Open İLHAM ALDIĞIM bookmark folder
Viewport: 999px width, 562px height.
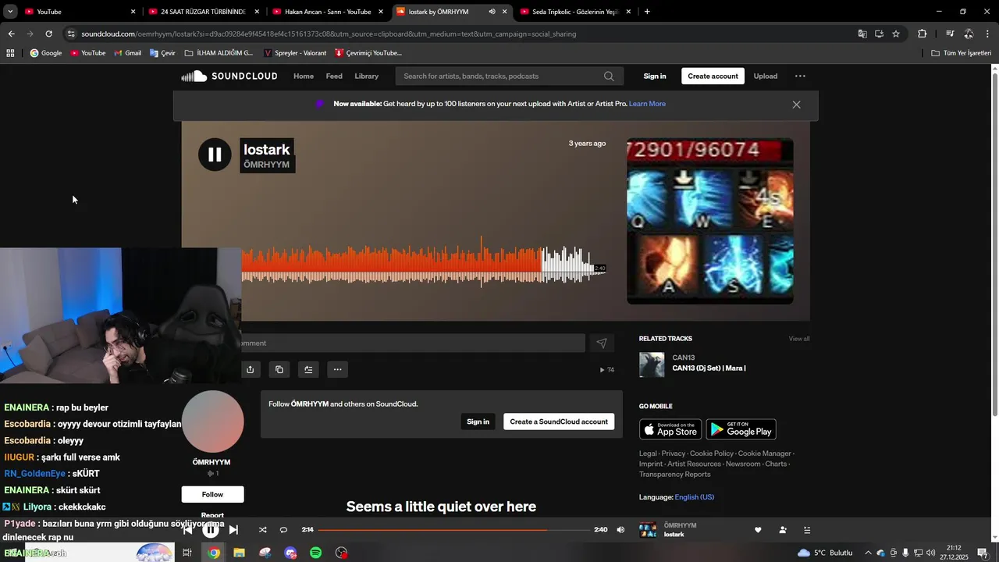219,53
